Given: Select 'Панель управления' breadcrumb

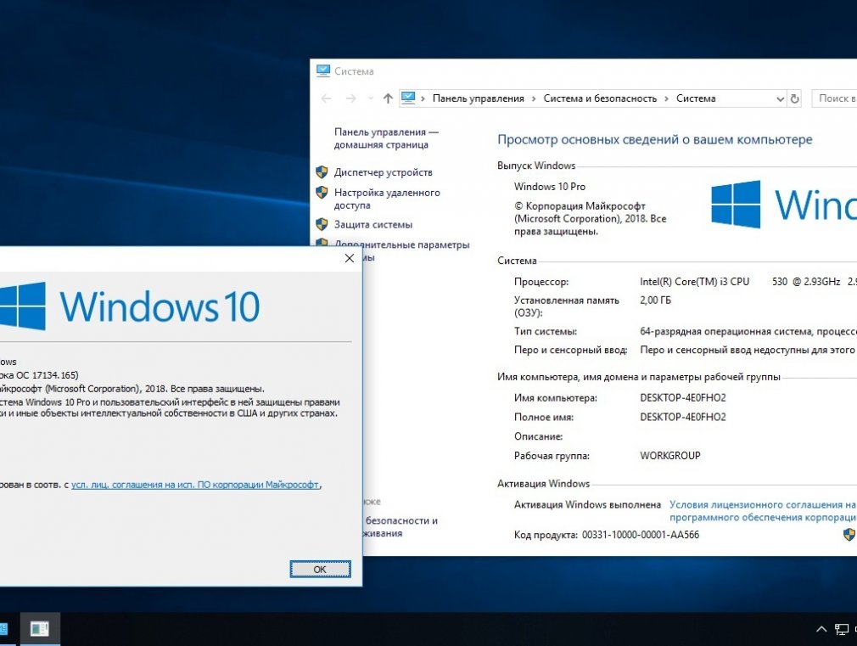Looking at the screenshot, I should pyautogui.click(x=479, y=98).
